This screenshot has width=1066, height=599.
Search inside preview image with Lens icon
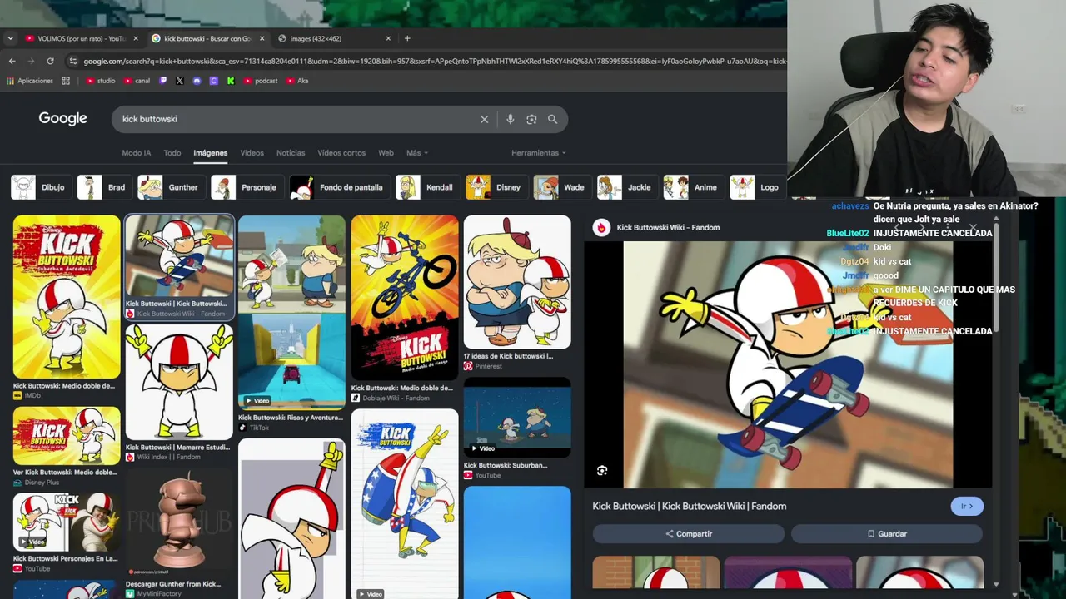pos(602,471)
